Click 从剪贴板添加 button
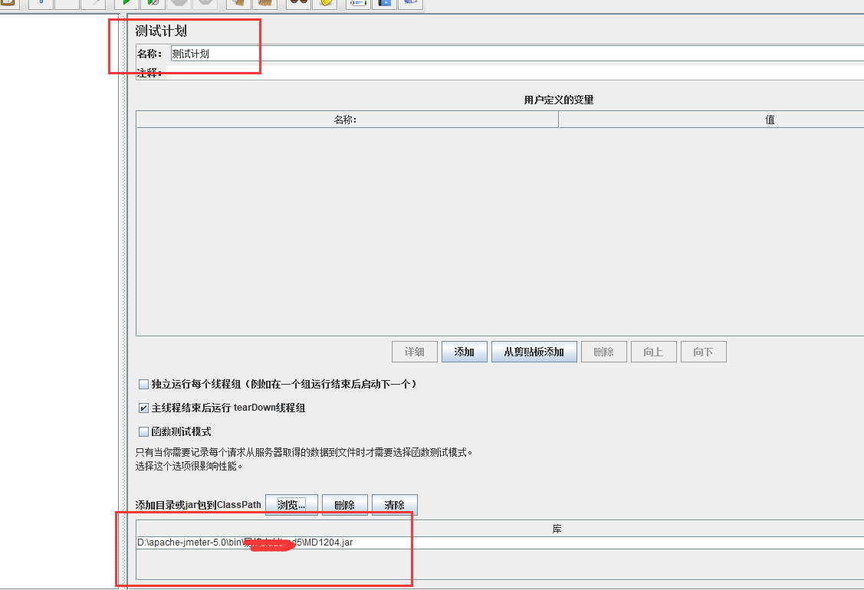The height and width of the screenshot is (590, 864). (x=534, y=352)
